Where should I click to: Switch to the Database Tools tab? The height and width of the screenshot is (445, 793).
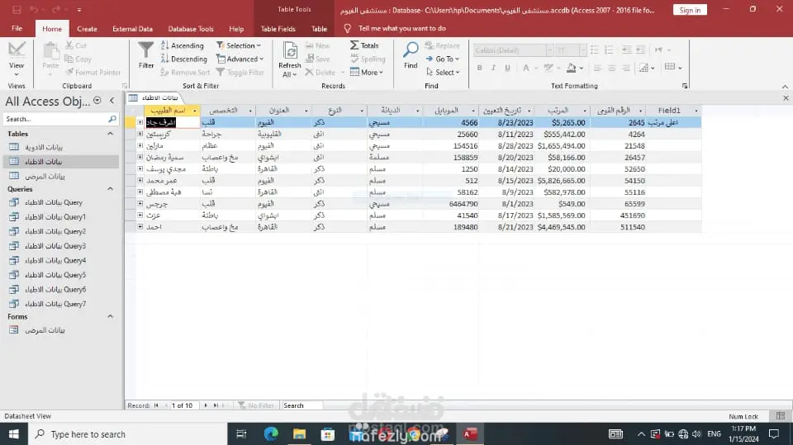click(x=191, y=29)
